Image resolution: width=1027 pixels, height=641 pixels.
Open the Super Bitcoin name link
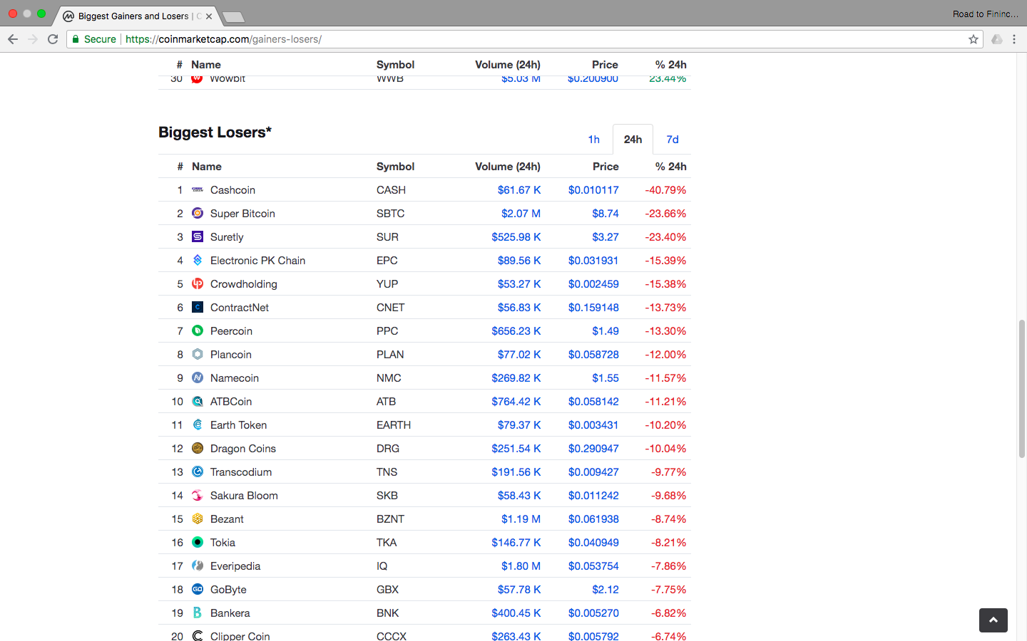coord(242,214)
